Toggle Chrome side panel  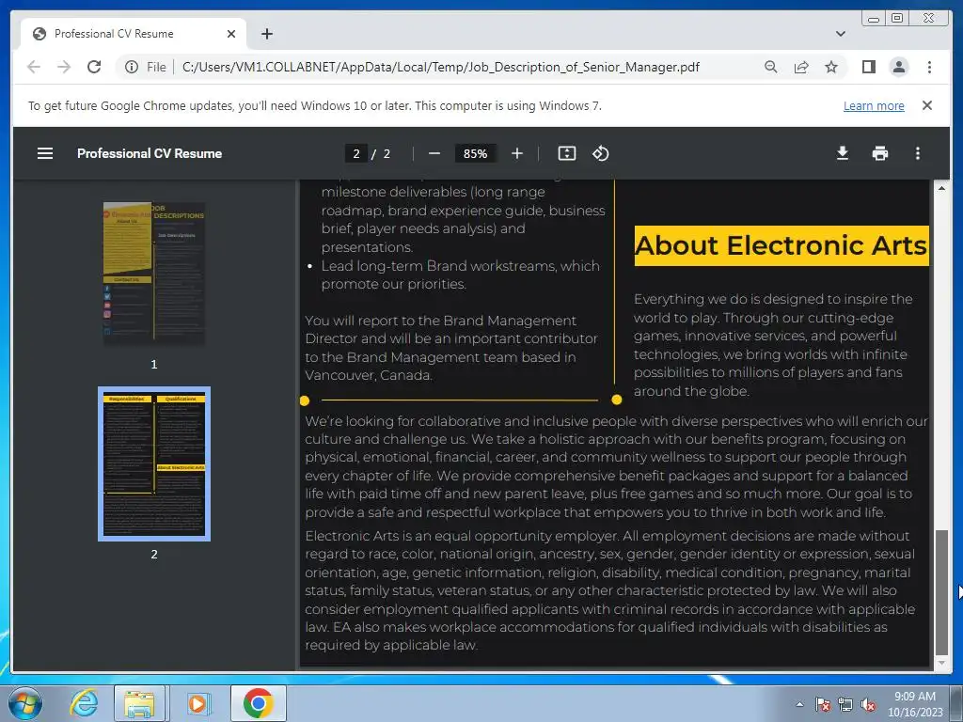coord(868,67)
